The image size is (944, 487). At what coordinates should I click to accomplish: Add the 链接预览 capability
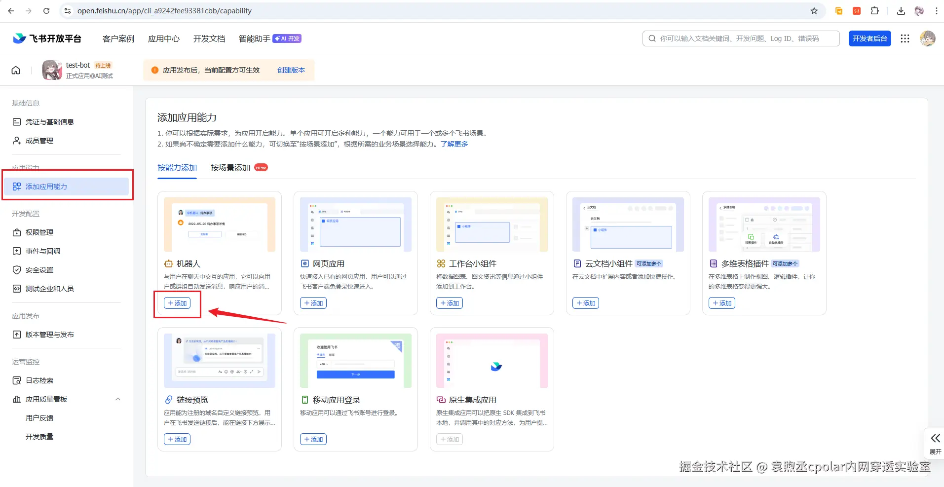click(177, 439)
